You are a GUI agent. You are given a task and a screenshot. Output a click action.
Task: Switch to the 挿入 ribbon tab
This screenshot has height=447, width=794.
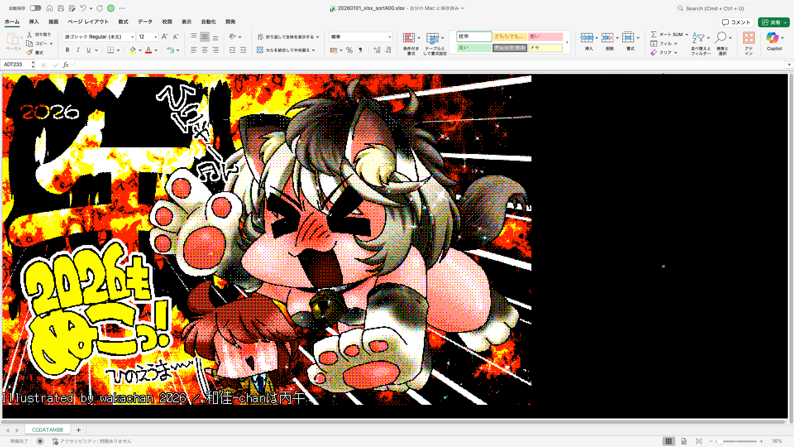[x=33, y=22]
